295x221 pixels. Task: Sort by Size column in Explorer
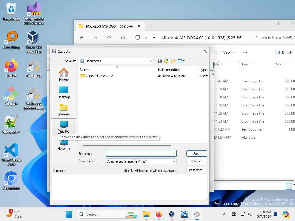tap(279, 64)
